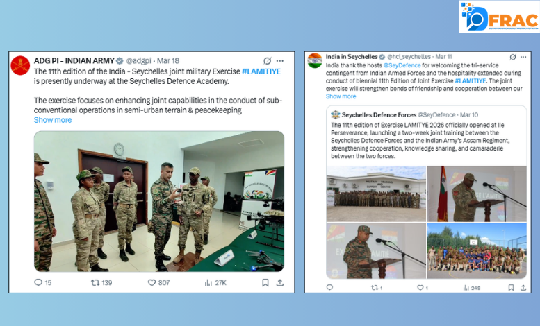Open India in Seychelles profile avatar
Image resolution: width=540 pixels, height=326 pixels.
[315, 60]
